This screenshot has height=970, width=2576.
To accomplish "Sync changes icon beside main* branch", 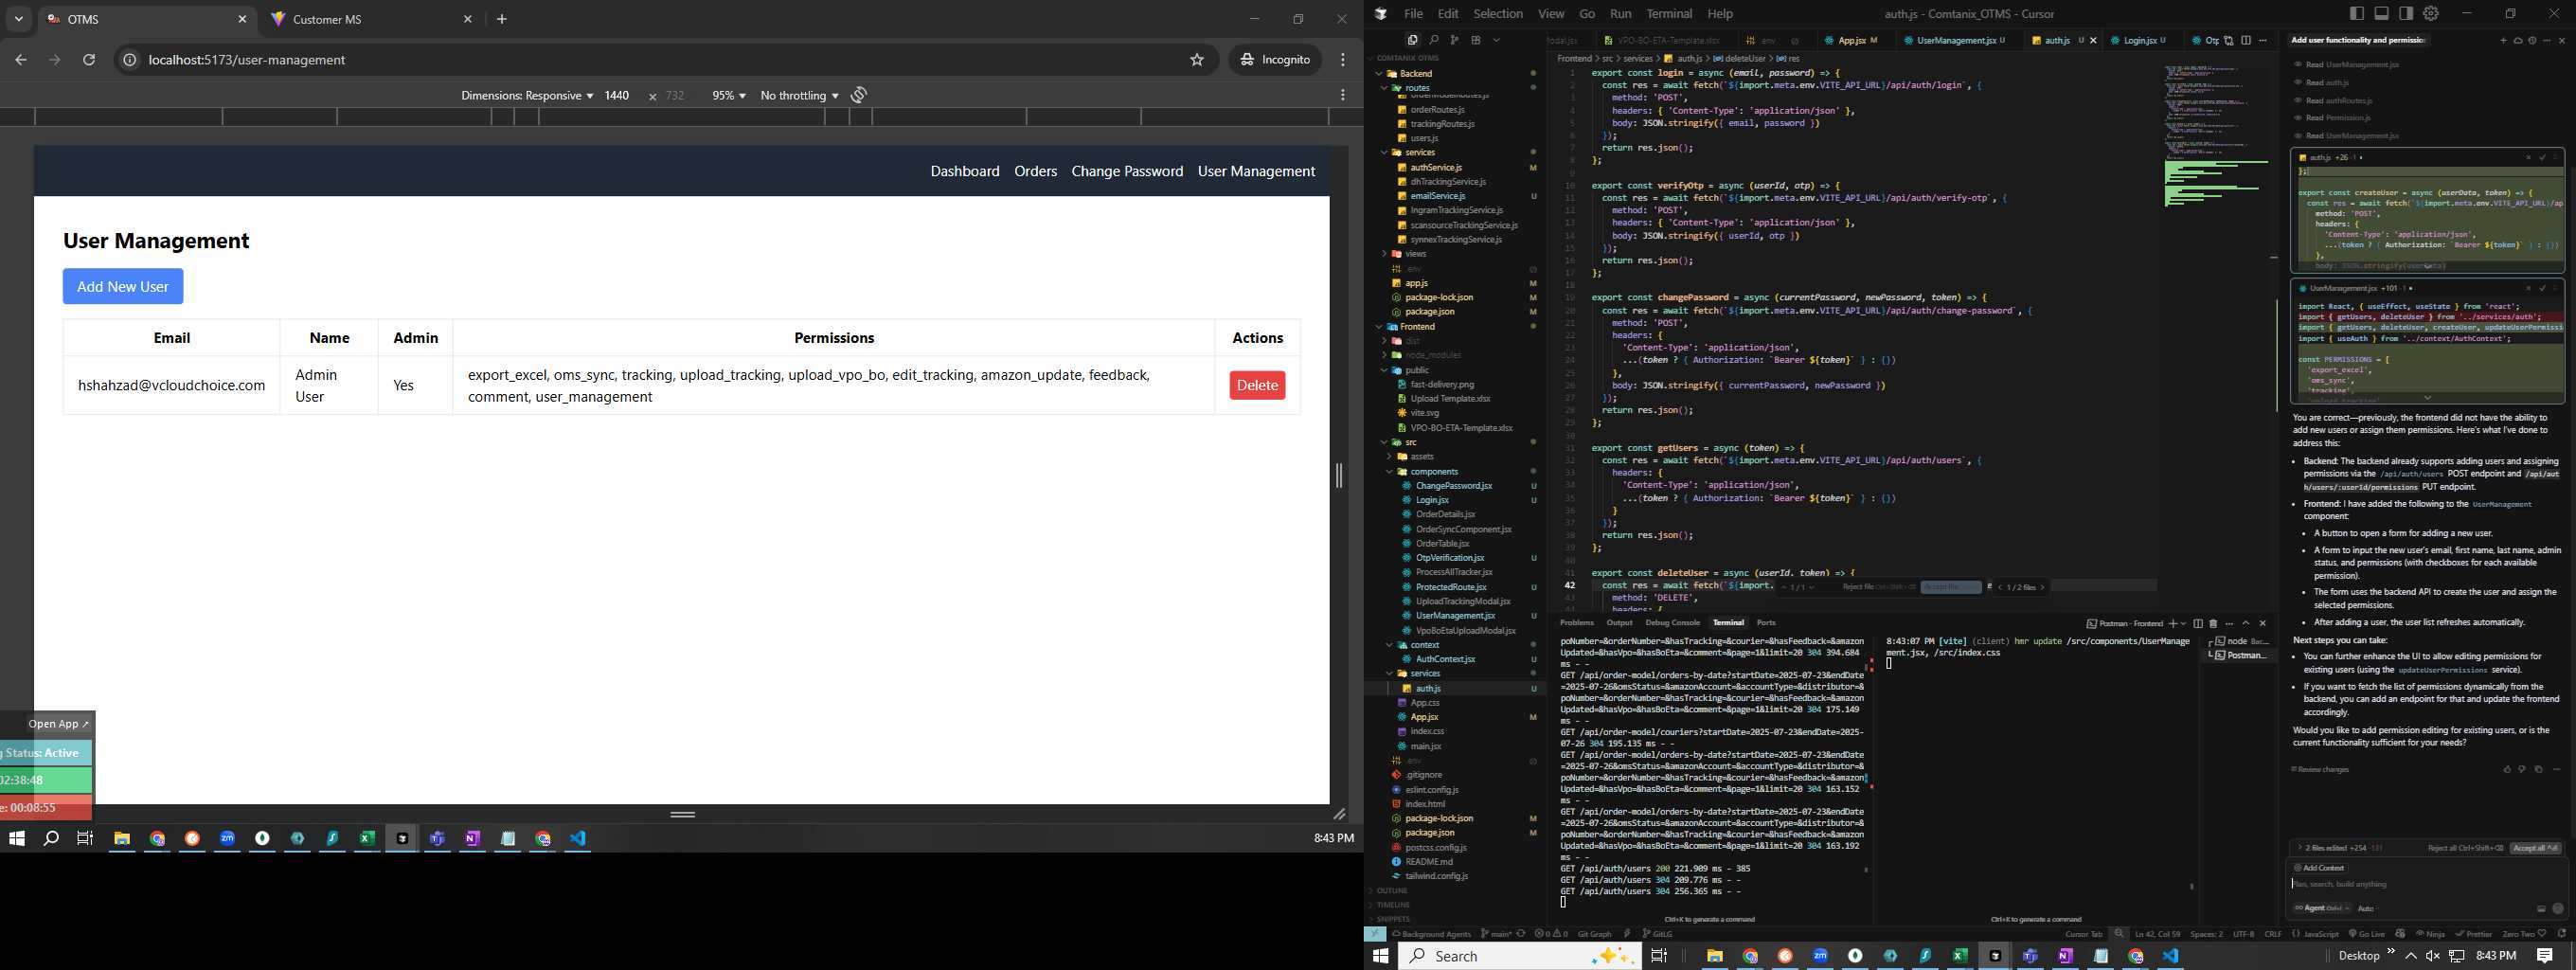I will [1520, 934].
